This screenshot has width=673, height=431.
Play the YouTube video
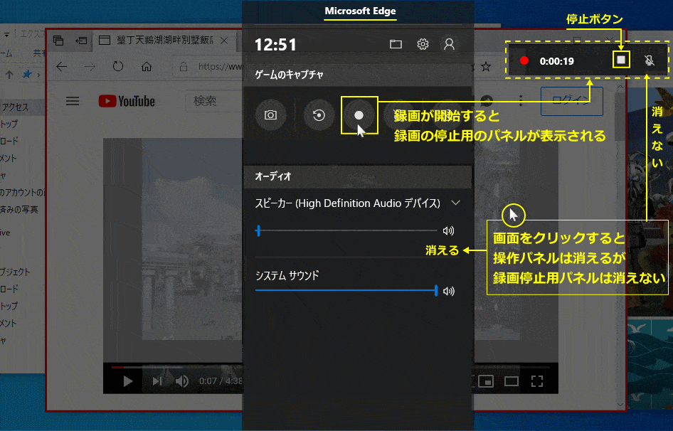click(127, 381)
